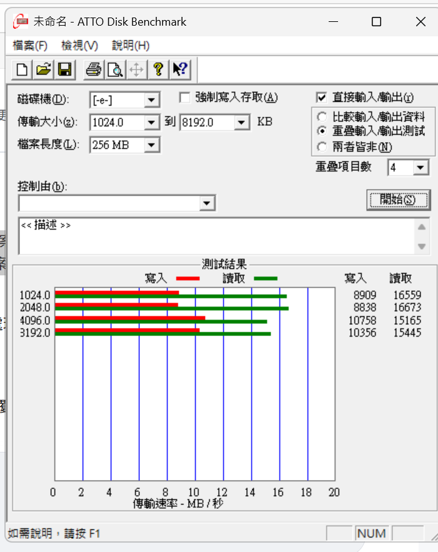
Task: Save benchmark results with floppy icon
Action: click(x=65, y=69)
